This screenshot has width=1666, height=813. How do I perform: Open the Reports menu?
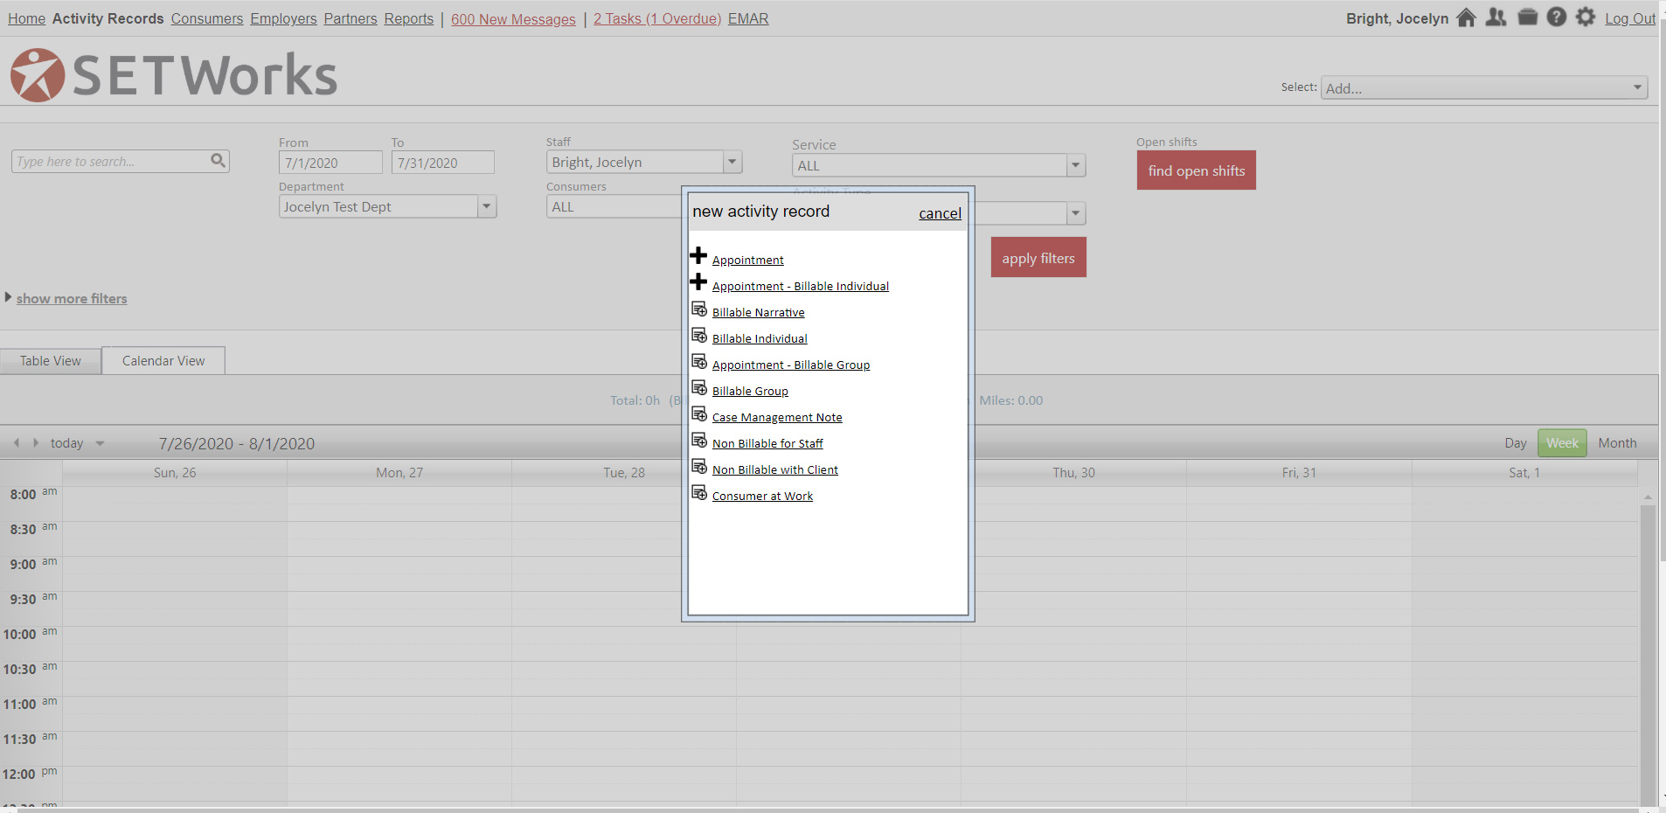coord(409,18)
